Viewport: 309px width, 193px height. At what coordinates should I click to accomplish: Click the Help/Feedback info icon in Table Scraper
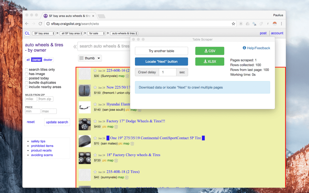244,48
